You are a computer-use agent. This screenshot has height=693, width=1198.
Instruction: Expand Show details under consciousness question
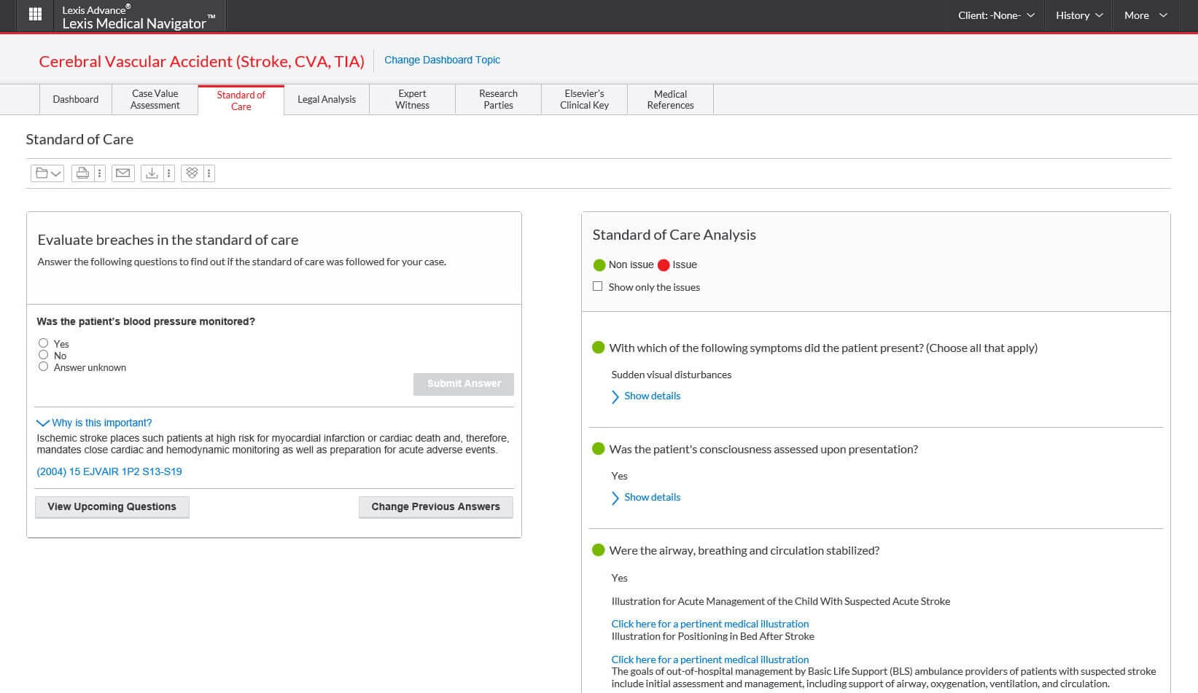(x=646, y=497)
